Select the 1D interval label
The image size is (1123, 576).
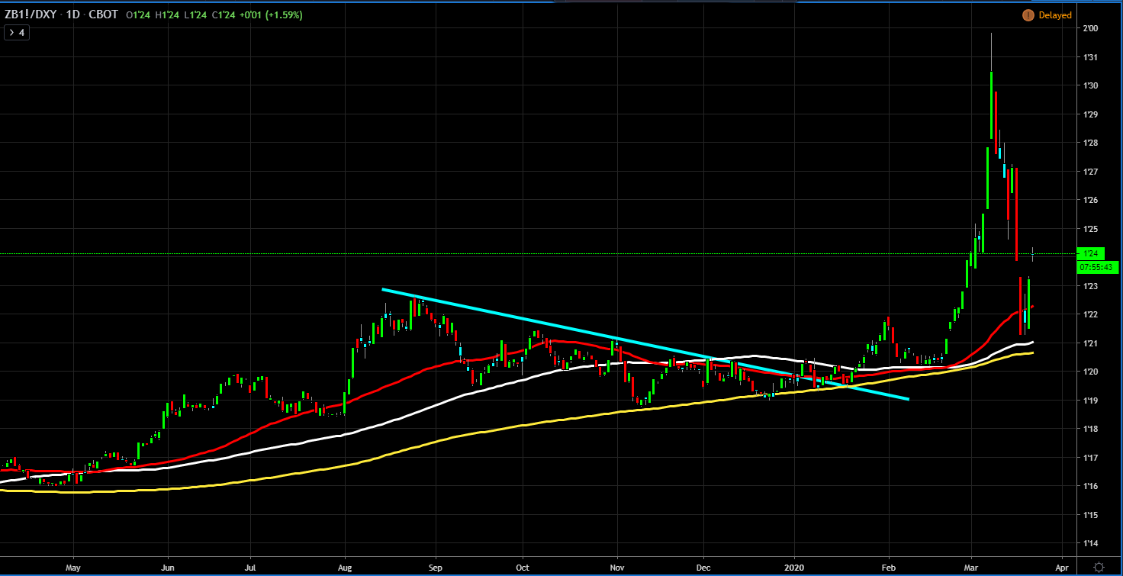coord(73,14)
